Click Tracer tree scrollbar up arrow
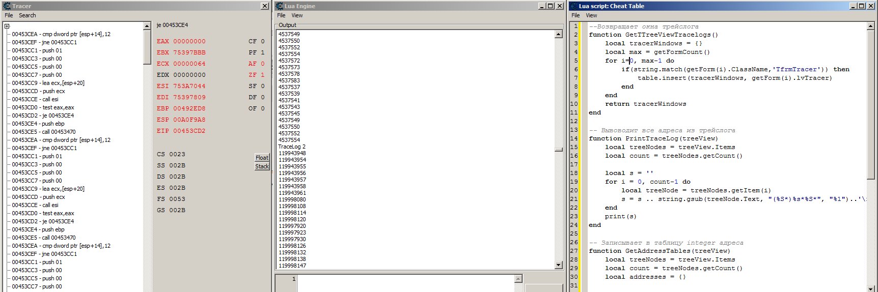This screenshot has width=878, height=292. (x=147, y=26)
